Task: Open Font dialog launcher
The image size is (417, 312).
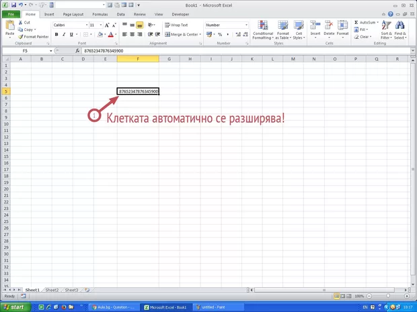Action: [116, 43]
